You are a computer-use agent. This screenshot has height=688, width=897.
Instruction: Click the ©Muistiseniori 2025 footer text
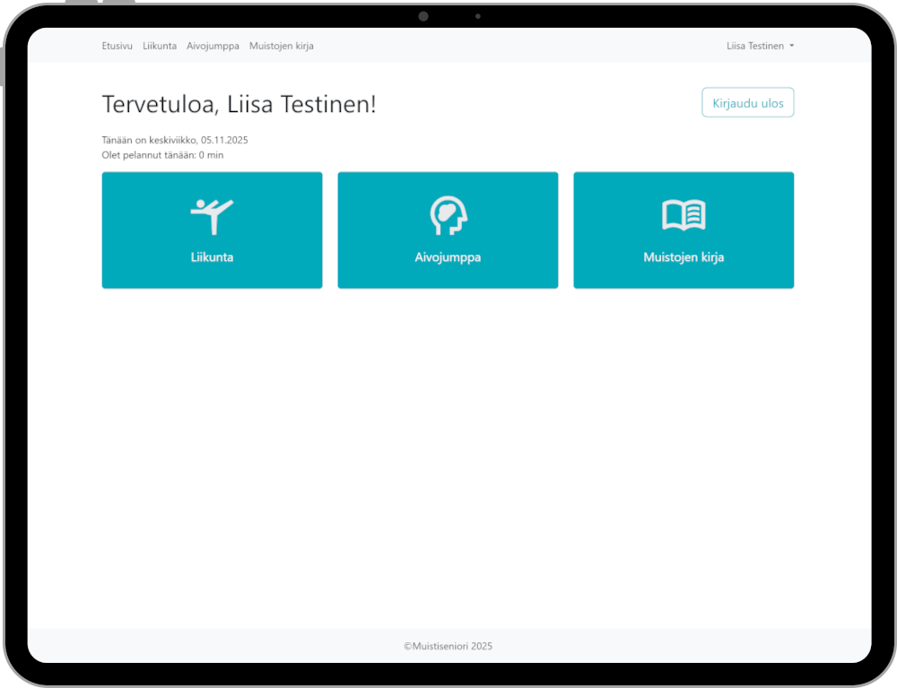coord(448,646)
